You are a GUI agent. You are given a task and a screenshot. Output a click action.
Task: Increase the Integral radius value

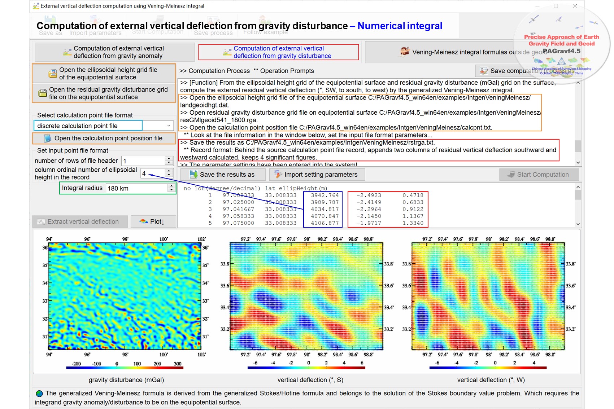tap(171, 186)
